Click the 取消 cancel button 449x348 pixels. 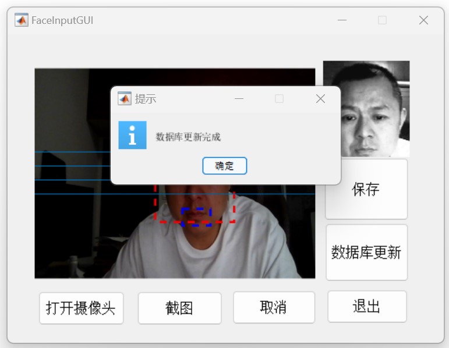point(274,307)
